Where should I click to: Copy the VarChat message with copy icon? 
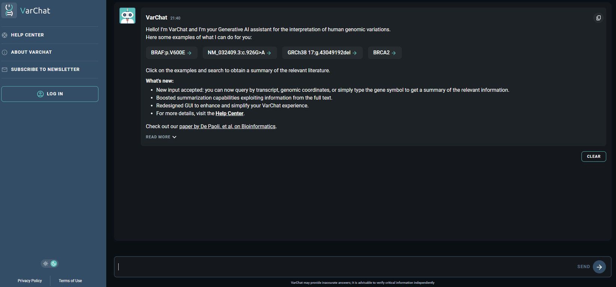598,18
